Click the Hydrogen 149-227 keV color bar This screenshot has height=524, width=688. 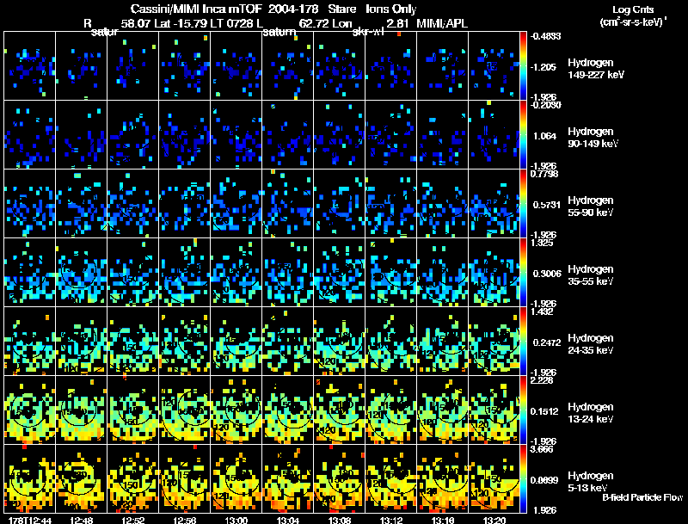click(x=525, y=65)
